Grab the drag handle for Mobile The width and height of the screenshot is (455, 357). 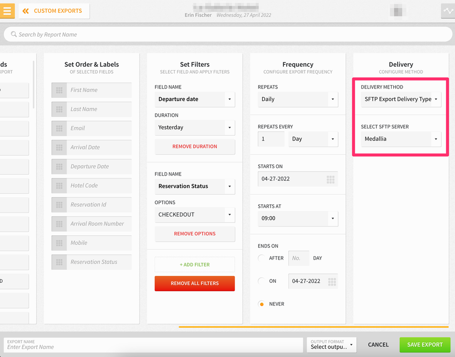pyautogui.click(x=59, y=243)
